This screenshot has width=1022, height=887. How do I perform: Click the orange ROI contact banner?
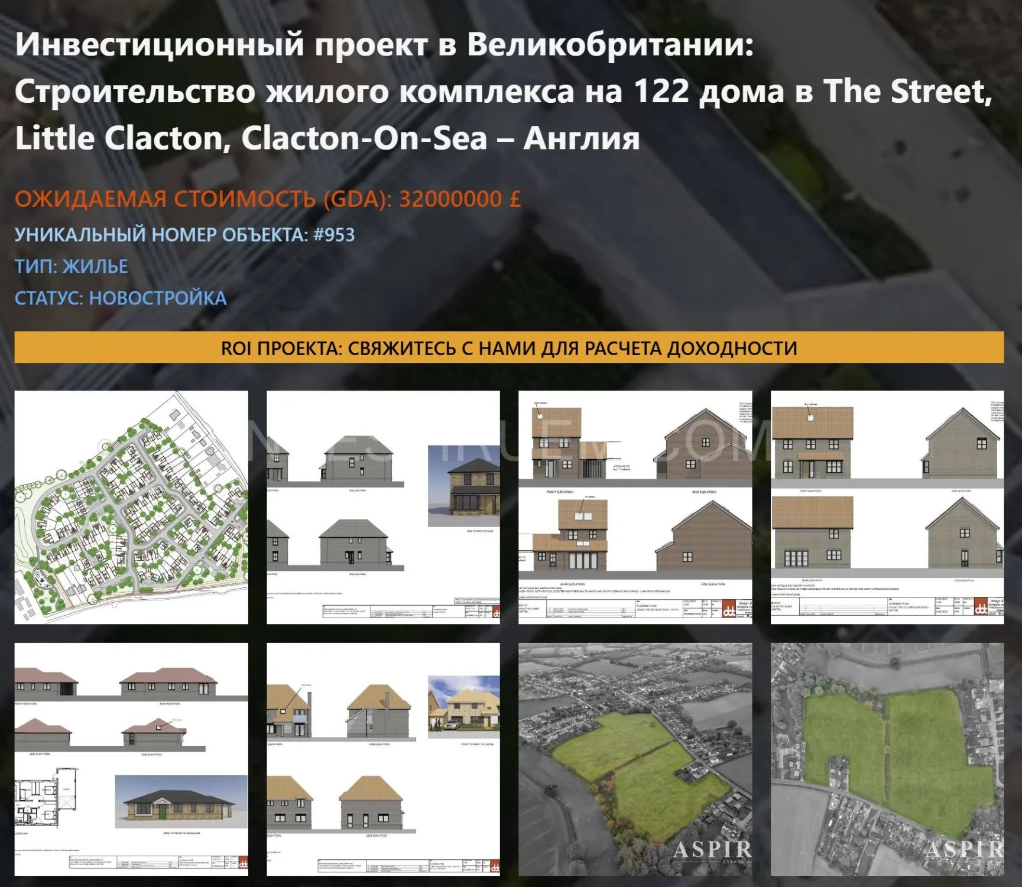(x=511, y=348)
